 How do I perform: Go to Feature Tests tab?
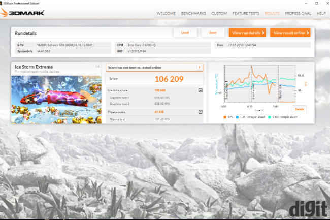(x=246, y=14)
